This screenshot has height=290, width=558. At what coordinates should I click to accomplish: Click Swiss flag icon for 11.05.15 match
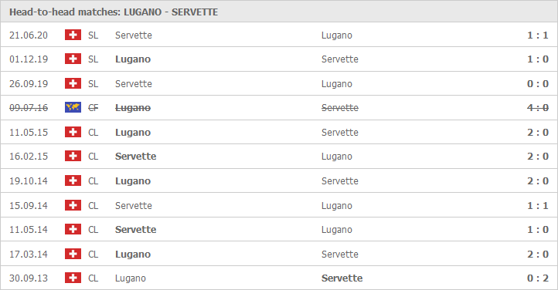73,132
